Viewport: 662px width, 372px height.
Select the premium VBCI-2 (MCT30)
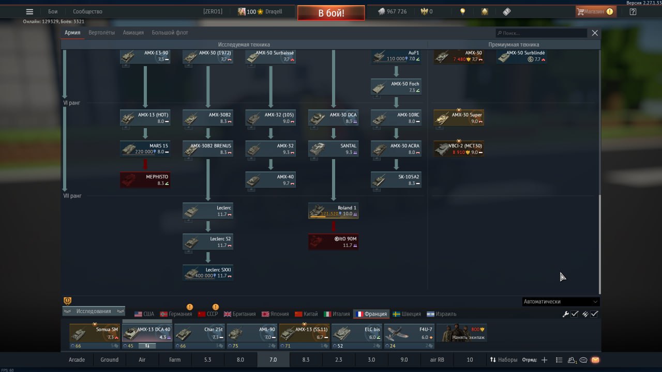pos(459,149)
